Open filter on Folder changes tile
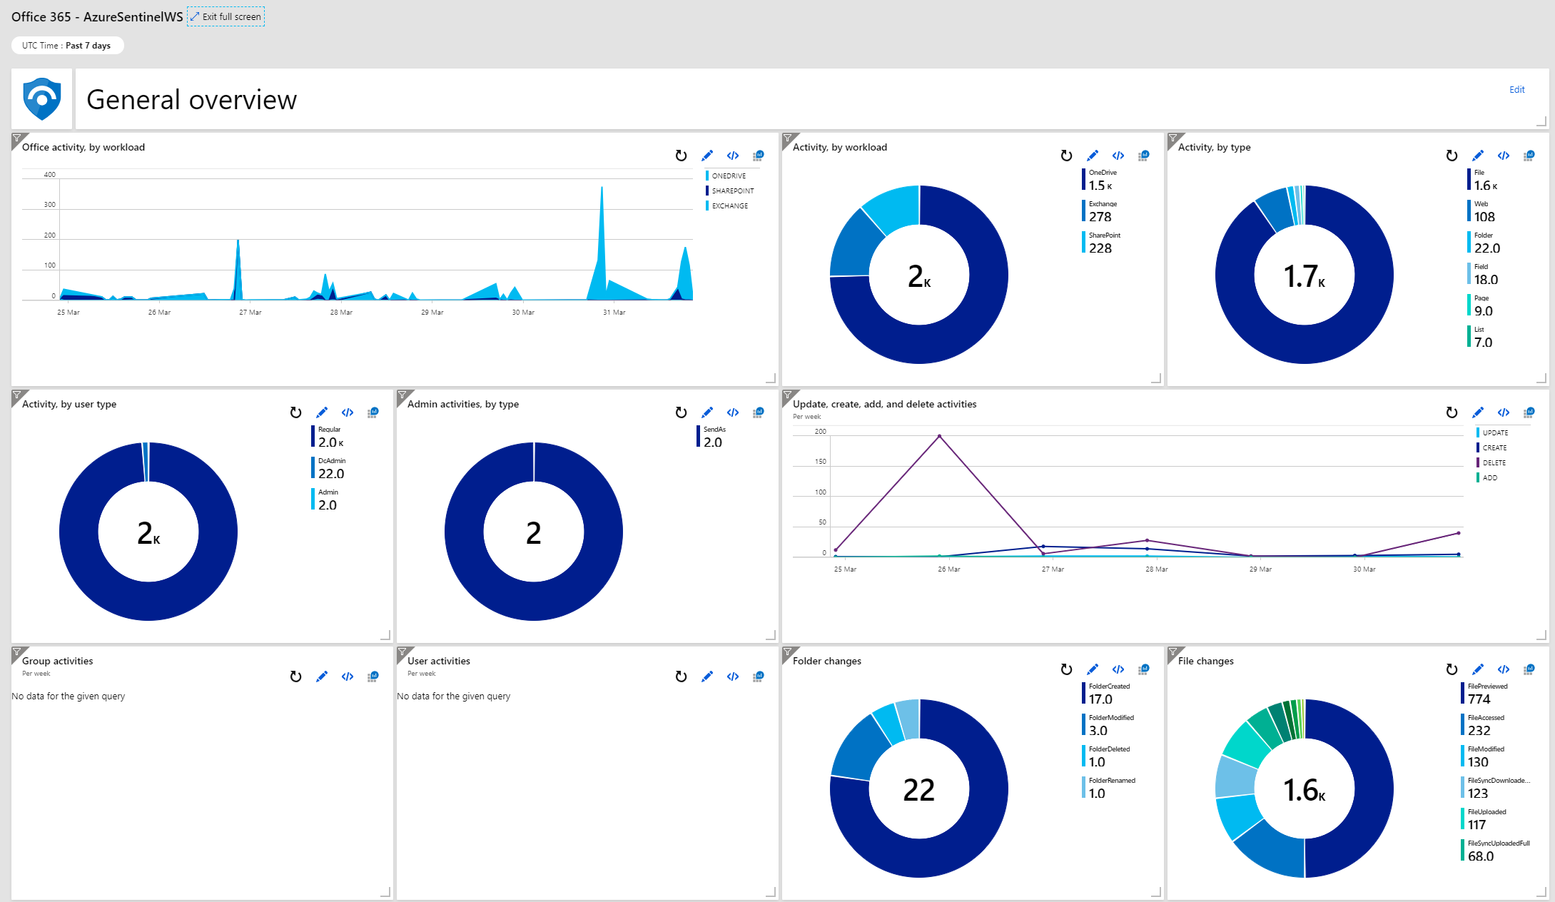 (x=787, y=652)
